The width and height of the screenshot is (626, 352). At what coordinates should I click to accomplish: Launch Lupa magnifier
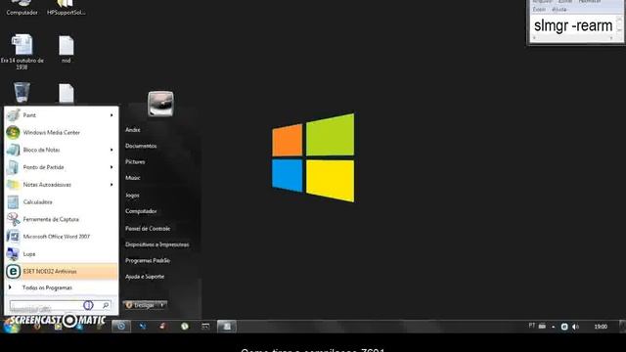click(61, 254)
